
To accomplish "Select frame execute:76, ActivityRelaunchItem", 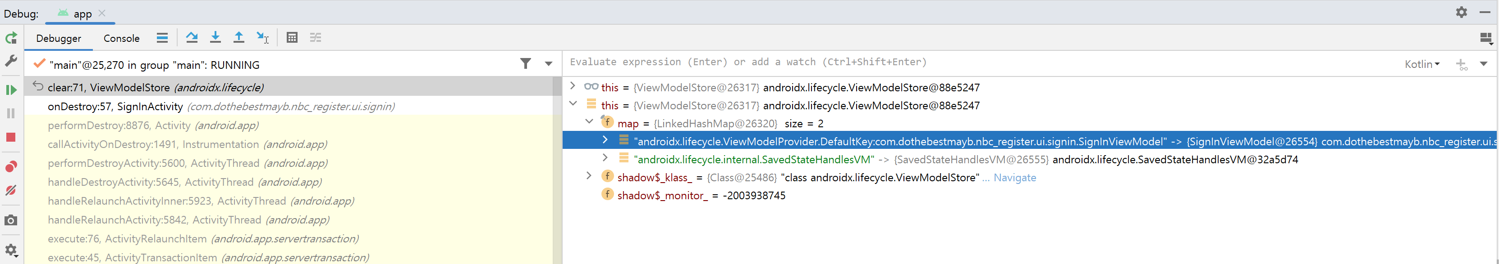I will click(289, 238).
